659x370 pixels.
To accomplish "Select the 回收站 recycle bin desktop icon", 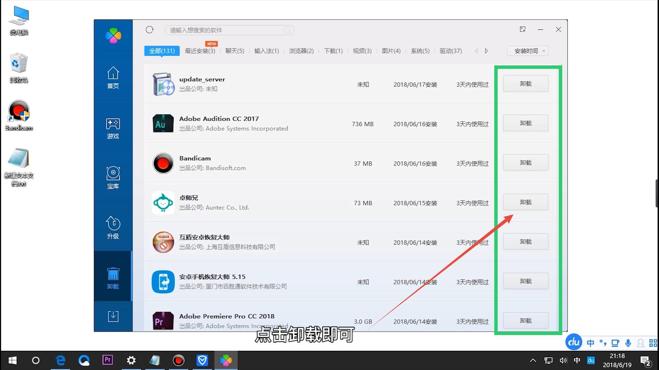I will [x=19, y=68].
